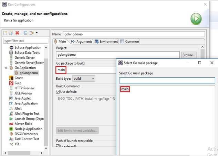Select golangdemo launch configuration
This screenshot has width=218, height=156.
click(29, 73)
